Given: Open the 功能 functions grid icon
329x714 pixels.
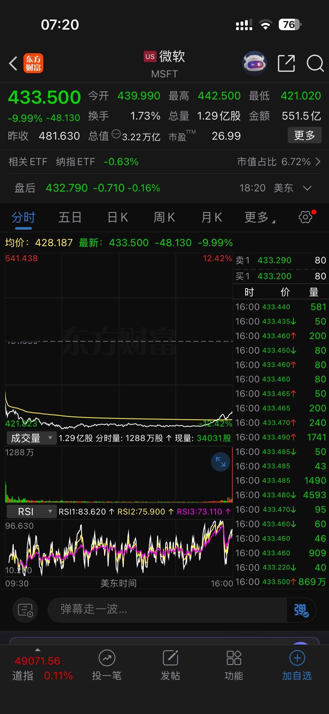Looking at the screenshot, I should coord(234,658).
